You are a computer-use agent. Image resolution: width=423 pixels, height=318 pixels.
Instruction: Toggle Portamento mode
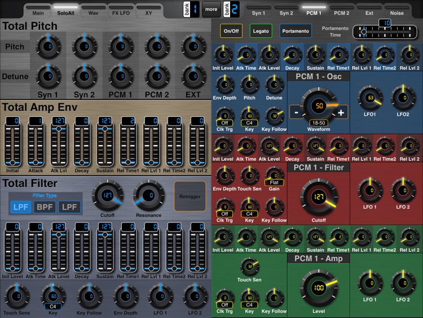pos(296,31)
